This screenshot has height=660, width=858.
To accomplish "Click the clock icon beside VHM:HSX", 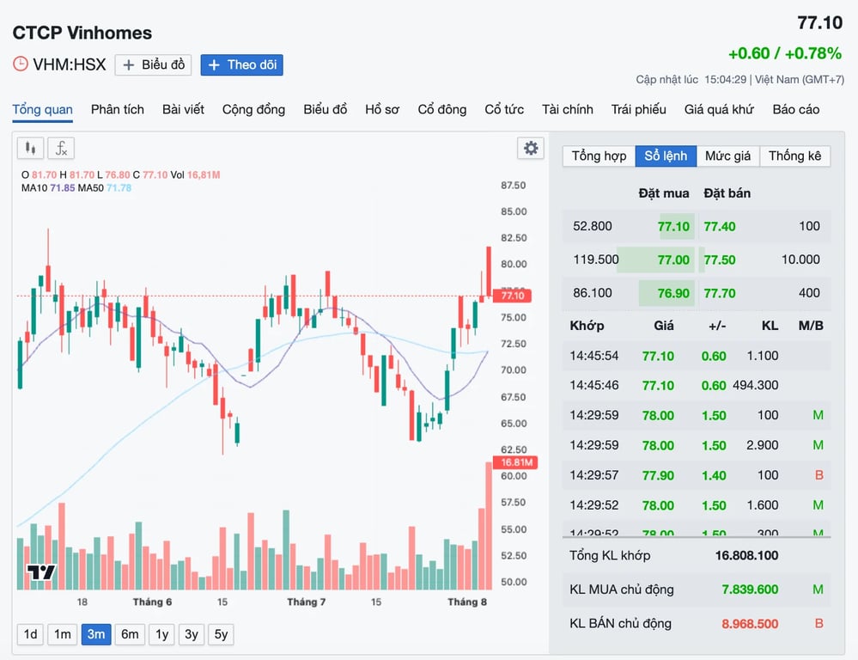I will coord(21,64).
